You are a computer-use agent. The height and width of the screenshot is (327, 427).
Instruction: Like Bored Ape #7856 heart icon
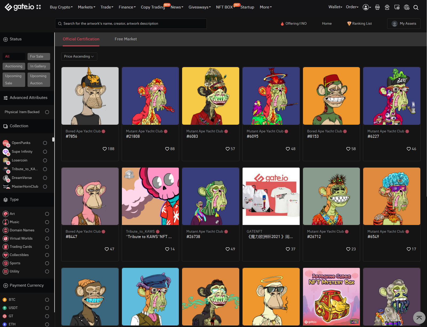pyautogui.click(x=105, y=149)
